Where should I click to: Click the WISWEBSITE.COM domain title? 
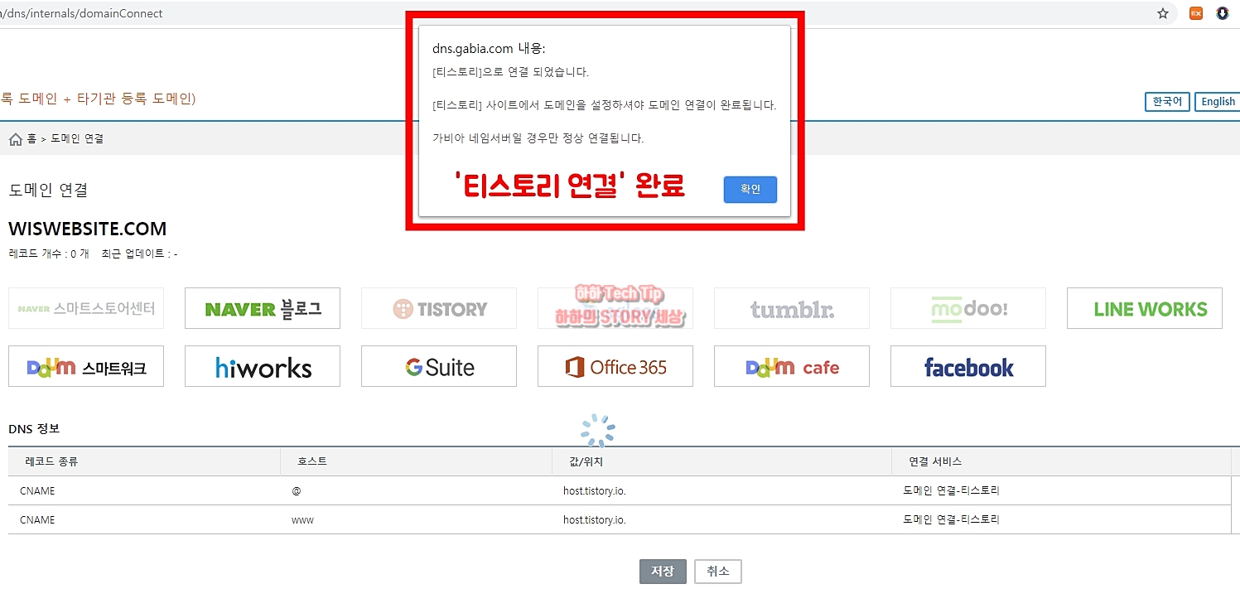coord(87,229)
